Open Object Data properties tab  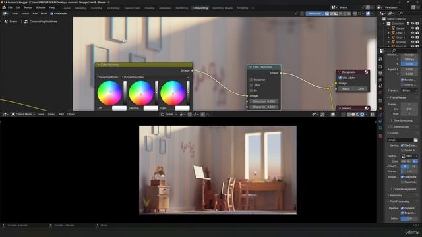point(380,128)
